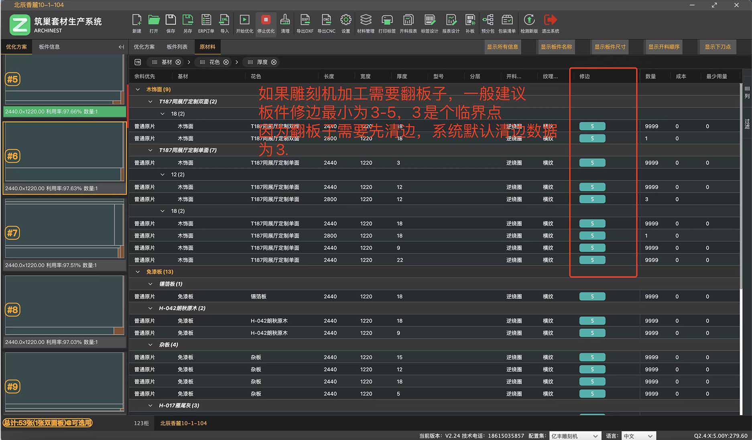
Task: Click the 显示板件尺寸 button
Action: point(610,47)
